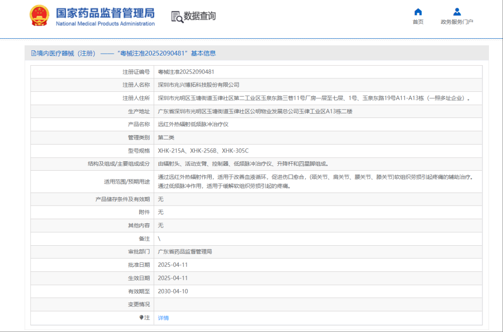
Task: Select the blue home icon above 首页
Action: (x=418, y=12)
